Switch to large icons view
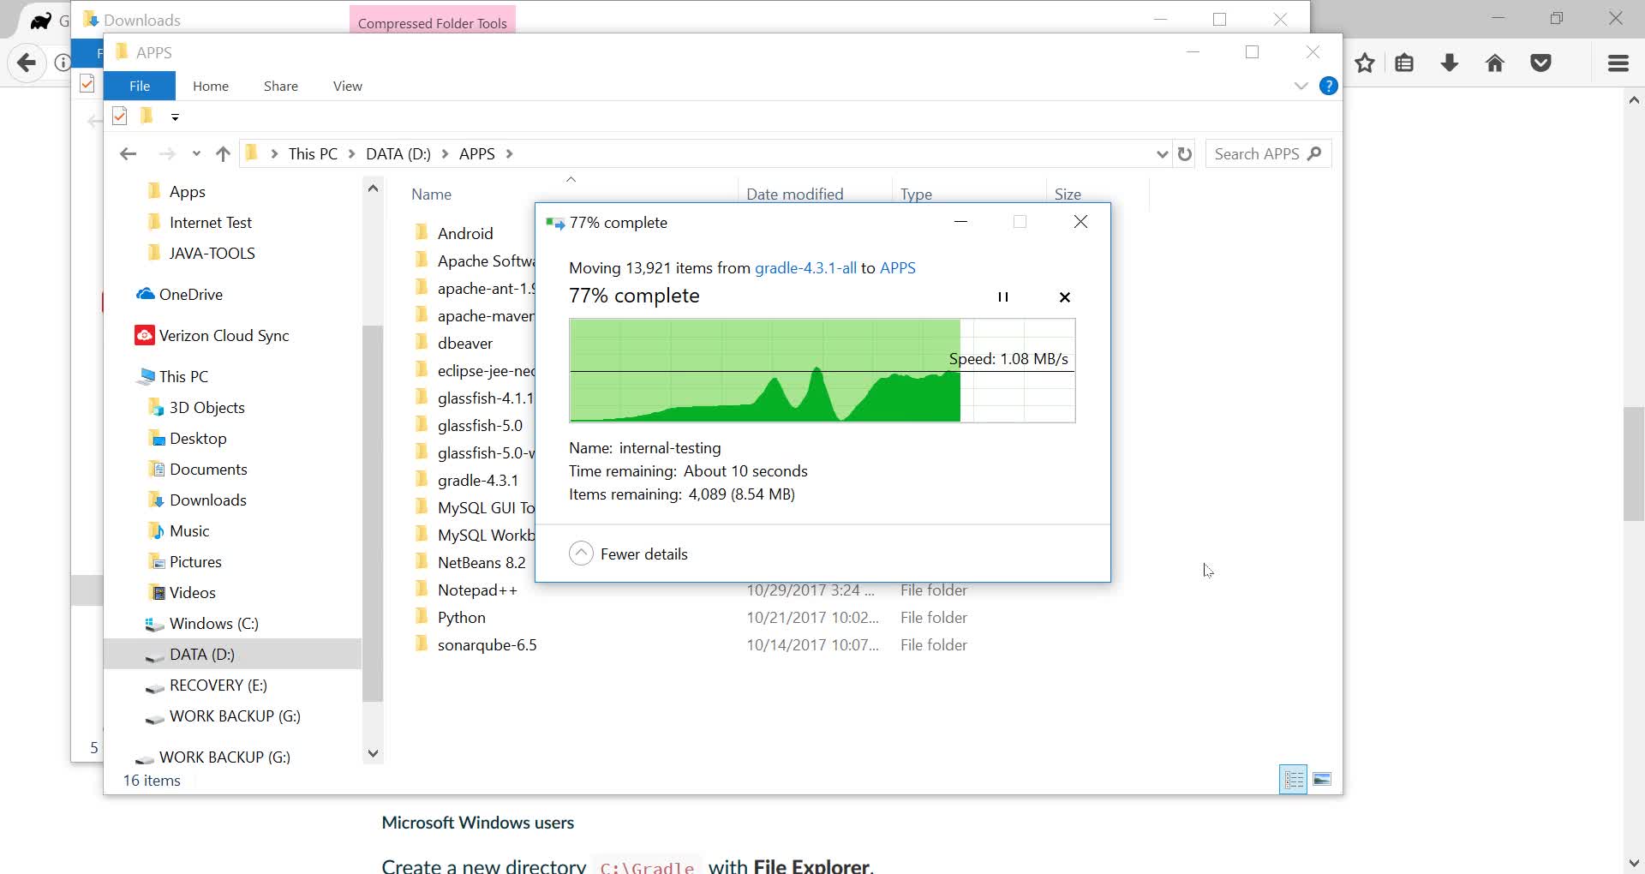The image size is (1645, 874). tap(1323, 780)
